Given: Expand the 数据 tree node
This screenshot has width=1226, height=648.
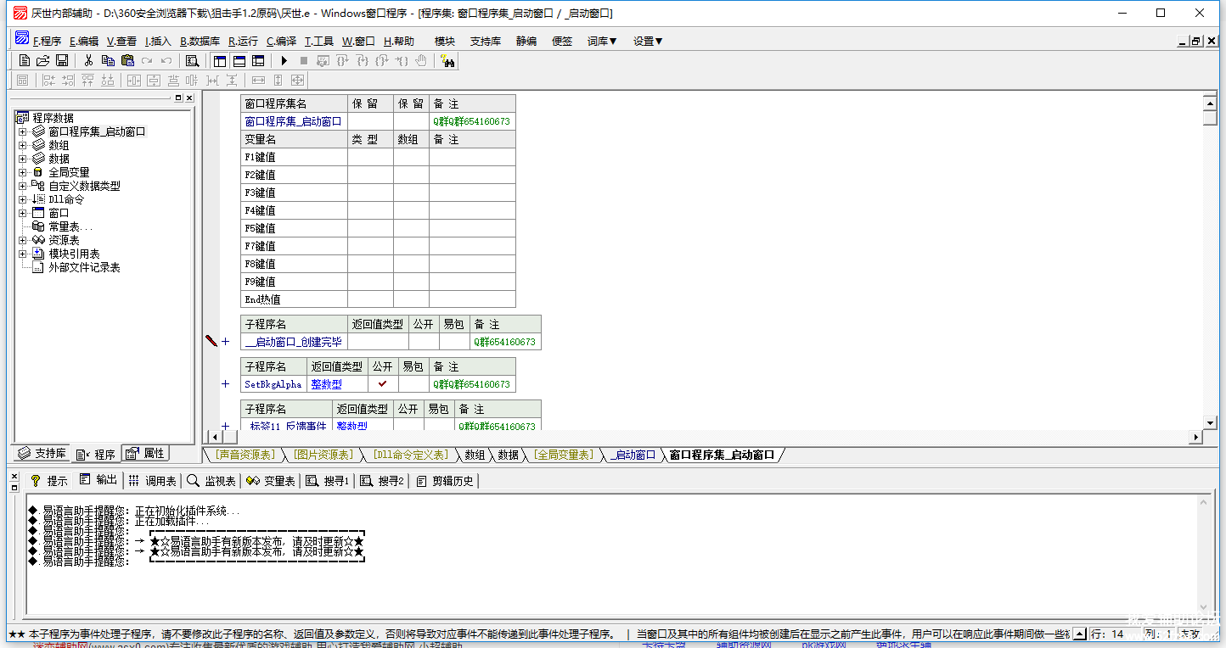Looking at the screenshot, I should point(23,159).
